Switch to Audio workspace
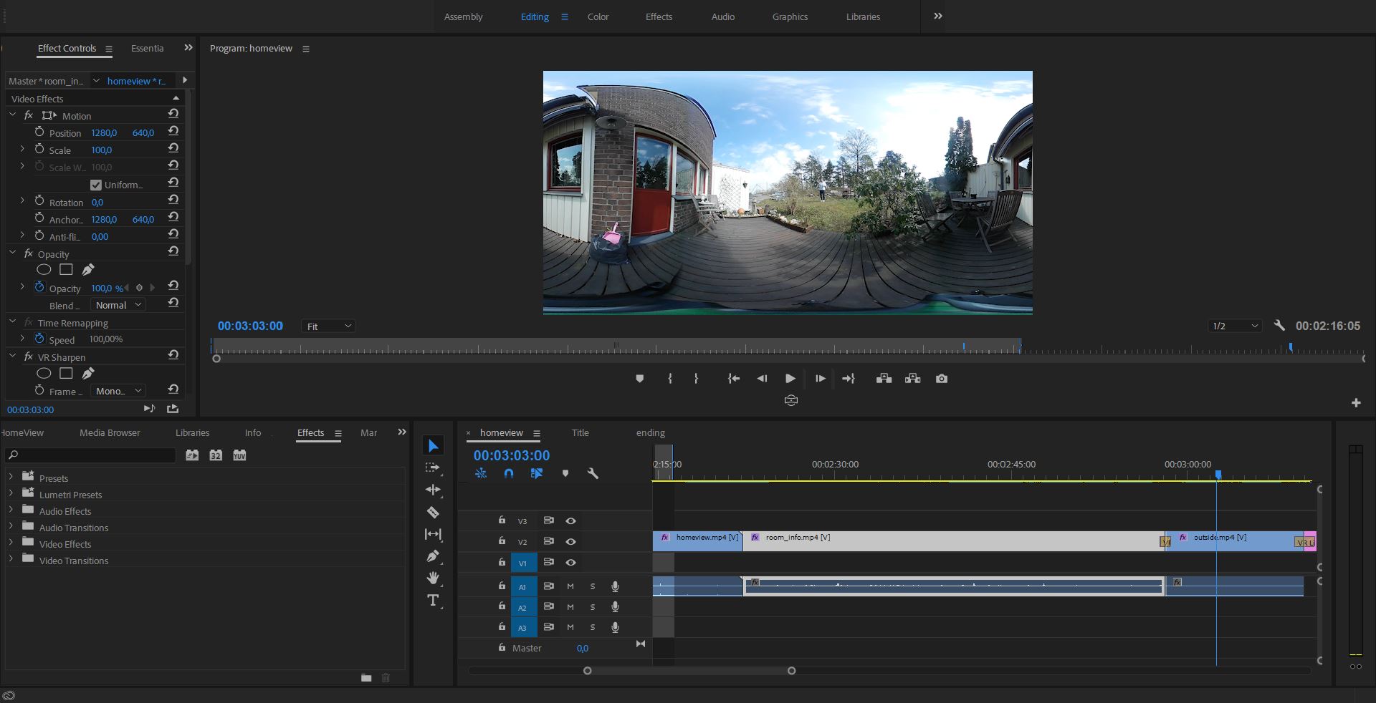 pyautogui.click(x=722, y=16)
